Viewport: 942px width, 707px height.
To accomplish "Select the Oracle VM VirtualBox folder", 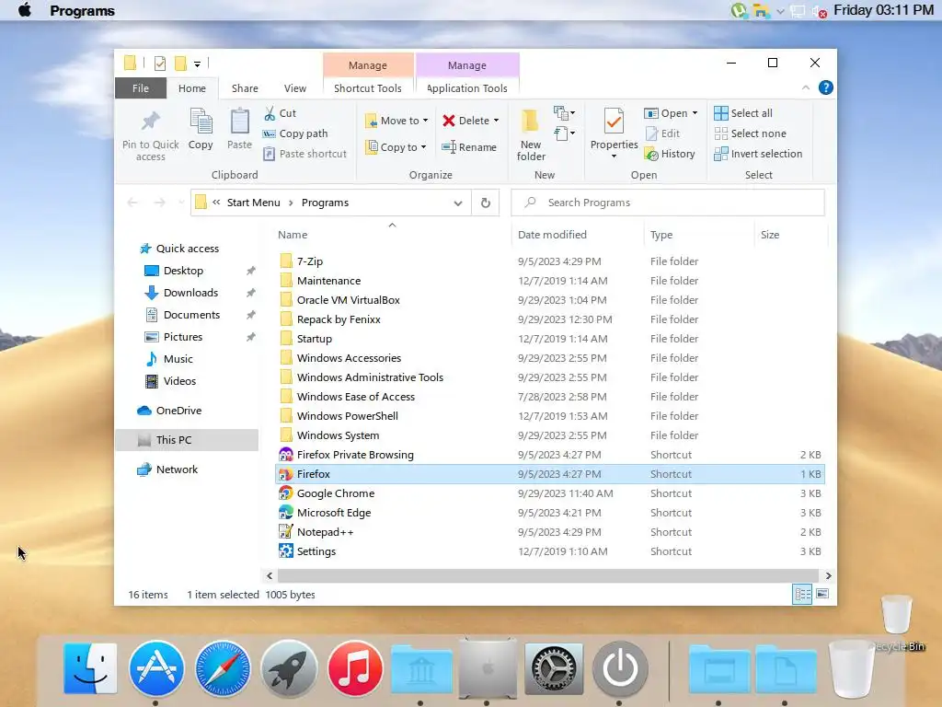I will click(550, 300).
